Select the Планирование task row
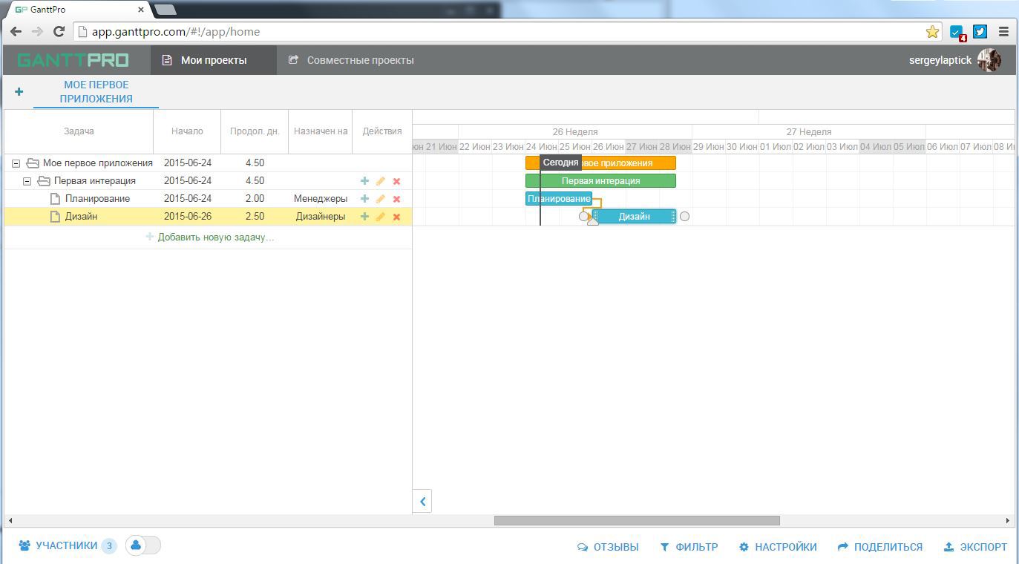 click(x=208, y=198)
